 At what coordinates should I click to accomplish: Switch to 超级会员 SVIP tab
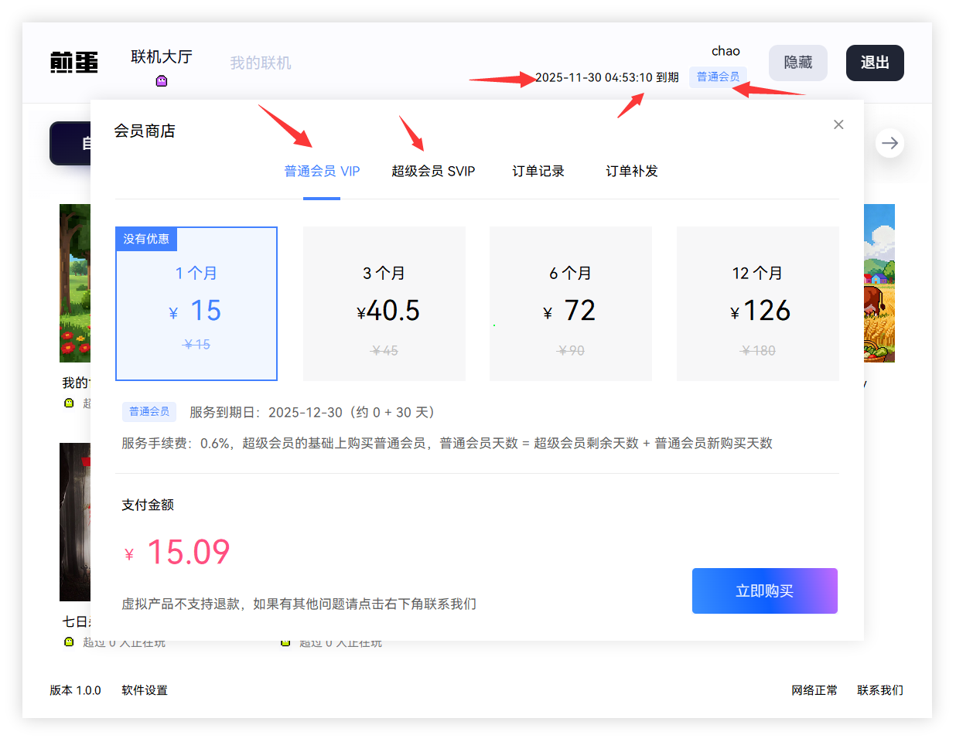(433, 171)
